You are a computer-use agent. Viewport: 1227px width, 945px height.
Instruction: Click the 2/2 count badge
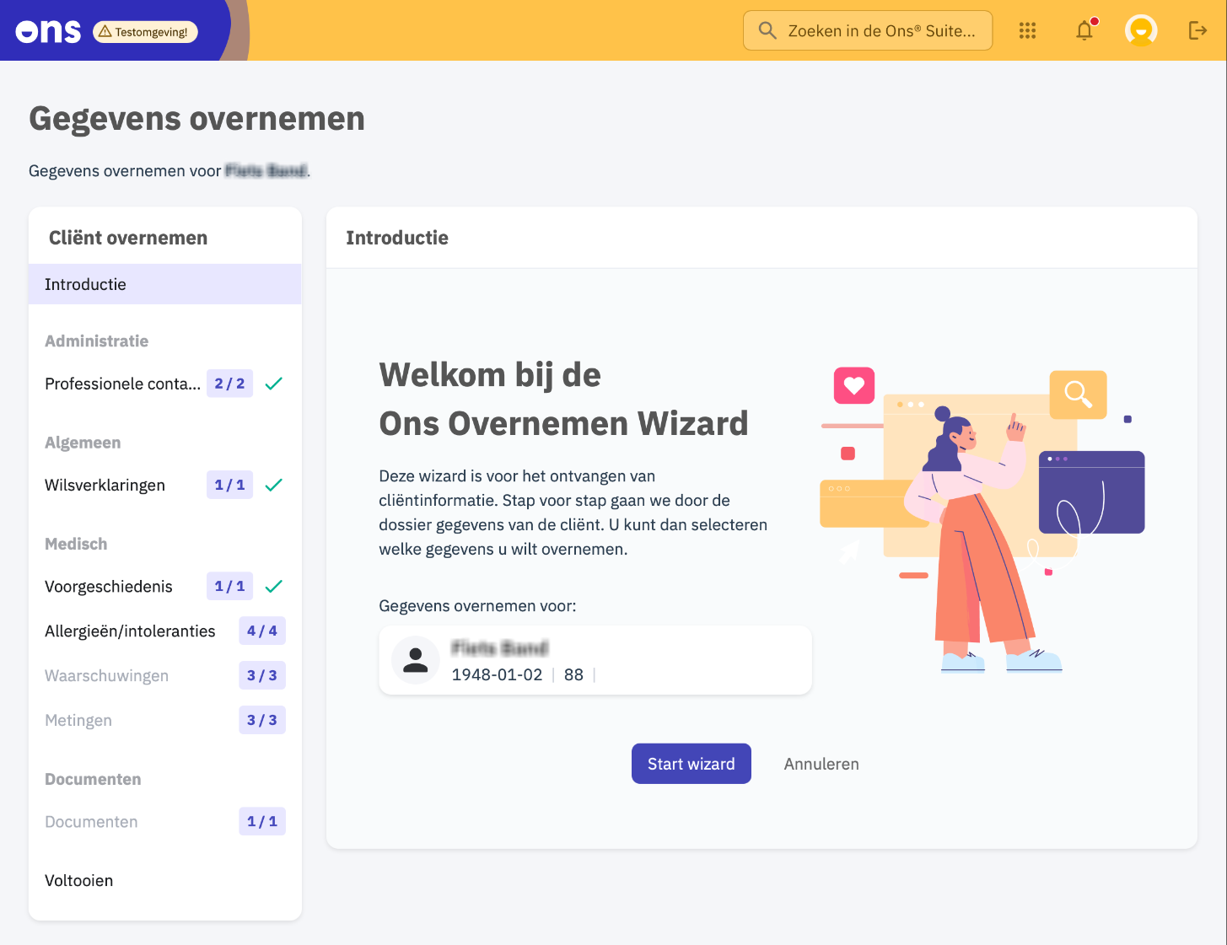229,384
